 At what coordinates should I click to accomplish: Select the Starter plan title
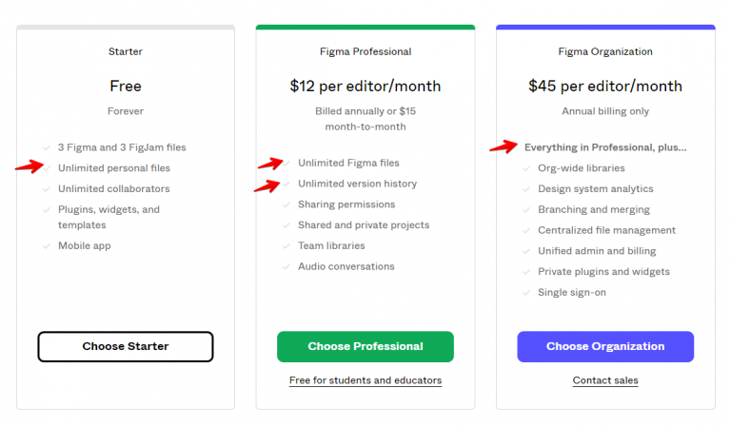pos(126,51)
